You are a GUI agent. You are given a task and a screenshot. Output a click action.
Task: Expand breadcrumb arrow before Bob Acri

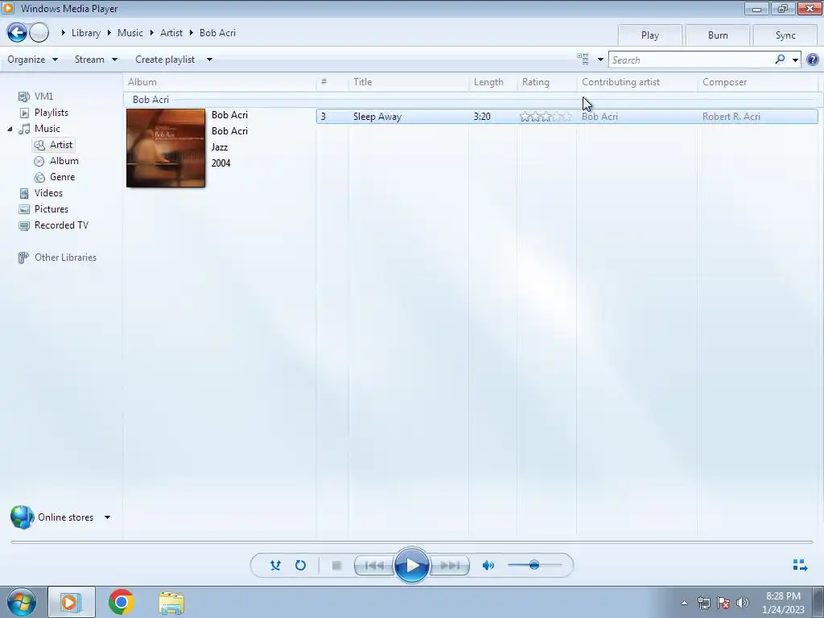[192, 32]
